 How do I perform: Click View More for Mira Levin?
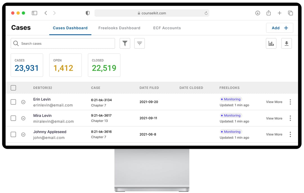pyautogui.click(x=274, y=118)
